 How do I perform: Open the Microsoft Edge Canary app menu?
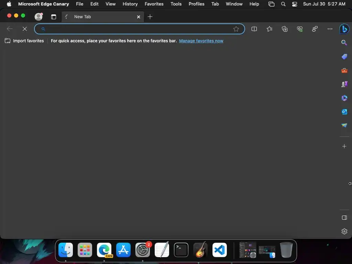tap(44, 4)
